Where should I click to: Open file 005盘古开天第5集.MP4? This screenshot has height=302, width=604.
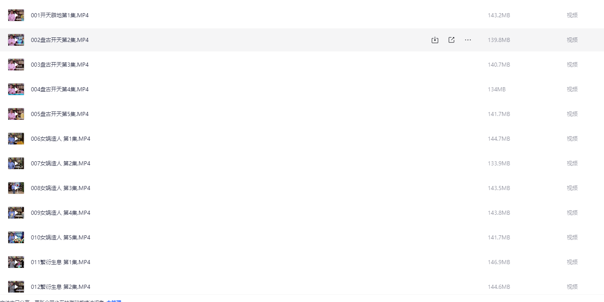coord(60,114)
